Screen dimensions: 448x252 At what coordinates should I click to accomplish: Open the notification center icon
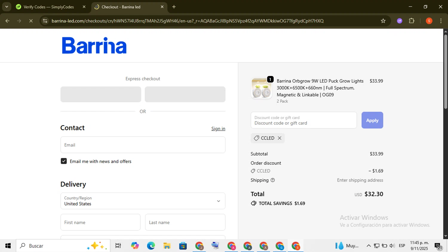point(438,246)
